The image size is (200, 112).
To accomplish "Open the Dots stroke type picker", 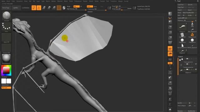I will click(x=6, y=27).
